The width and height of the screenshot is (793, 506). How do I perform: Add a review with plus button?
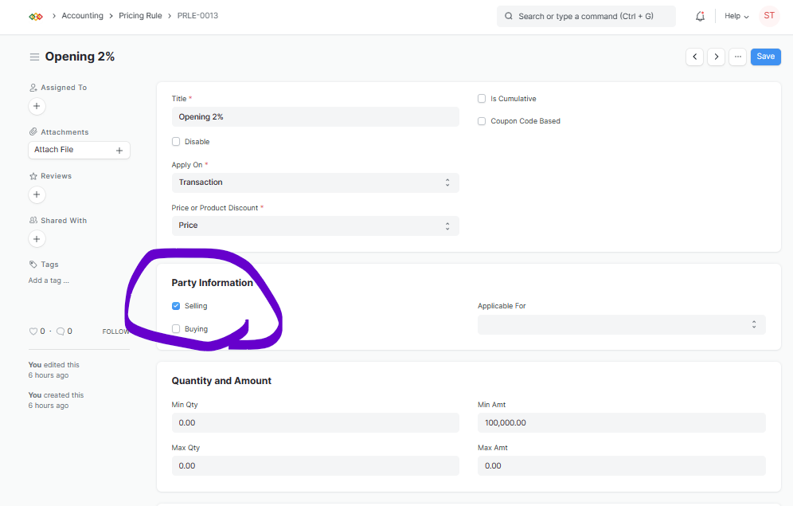pos(37,194)
